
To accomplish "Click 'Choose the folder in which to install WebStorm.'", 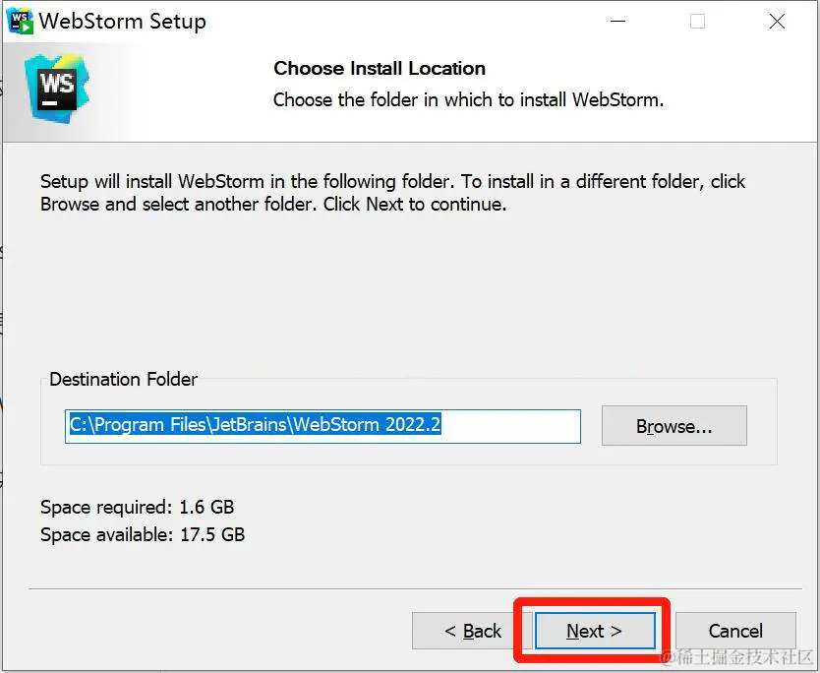I will (x=469, y=99).
